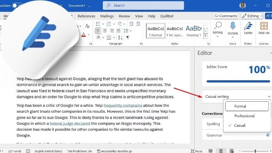The width and height of the screenshot is (272, 153).
Task: Open the View tab
Action: [139, 16]
